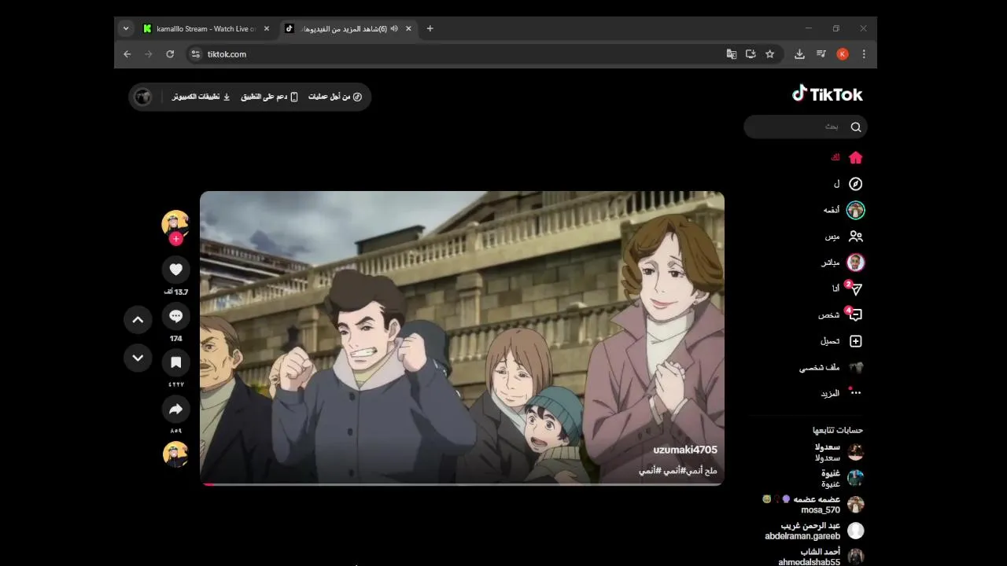Open the sound disc avatar below share
1007x566 pixels.
pyautogui.click(x=175, y=454)
